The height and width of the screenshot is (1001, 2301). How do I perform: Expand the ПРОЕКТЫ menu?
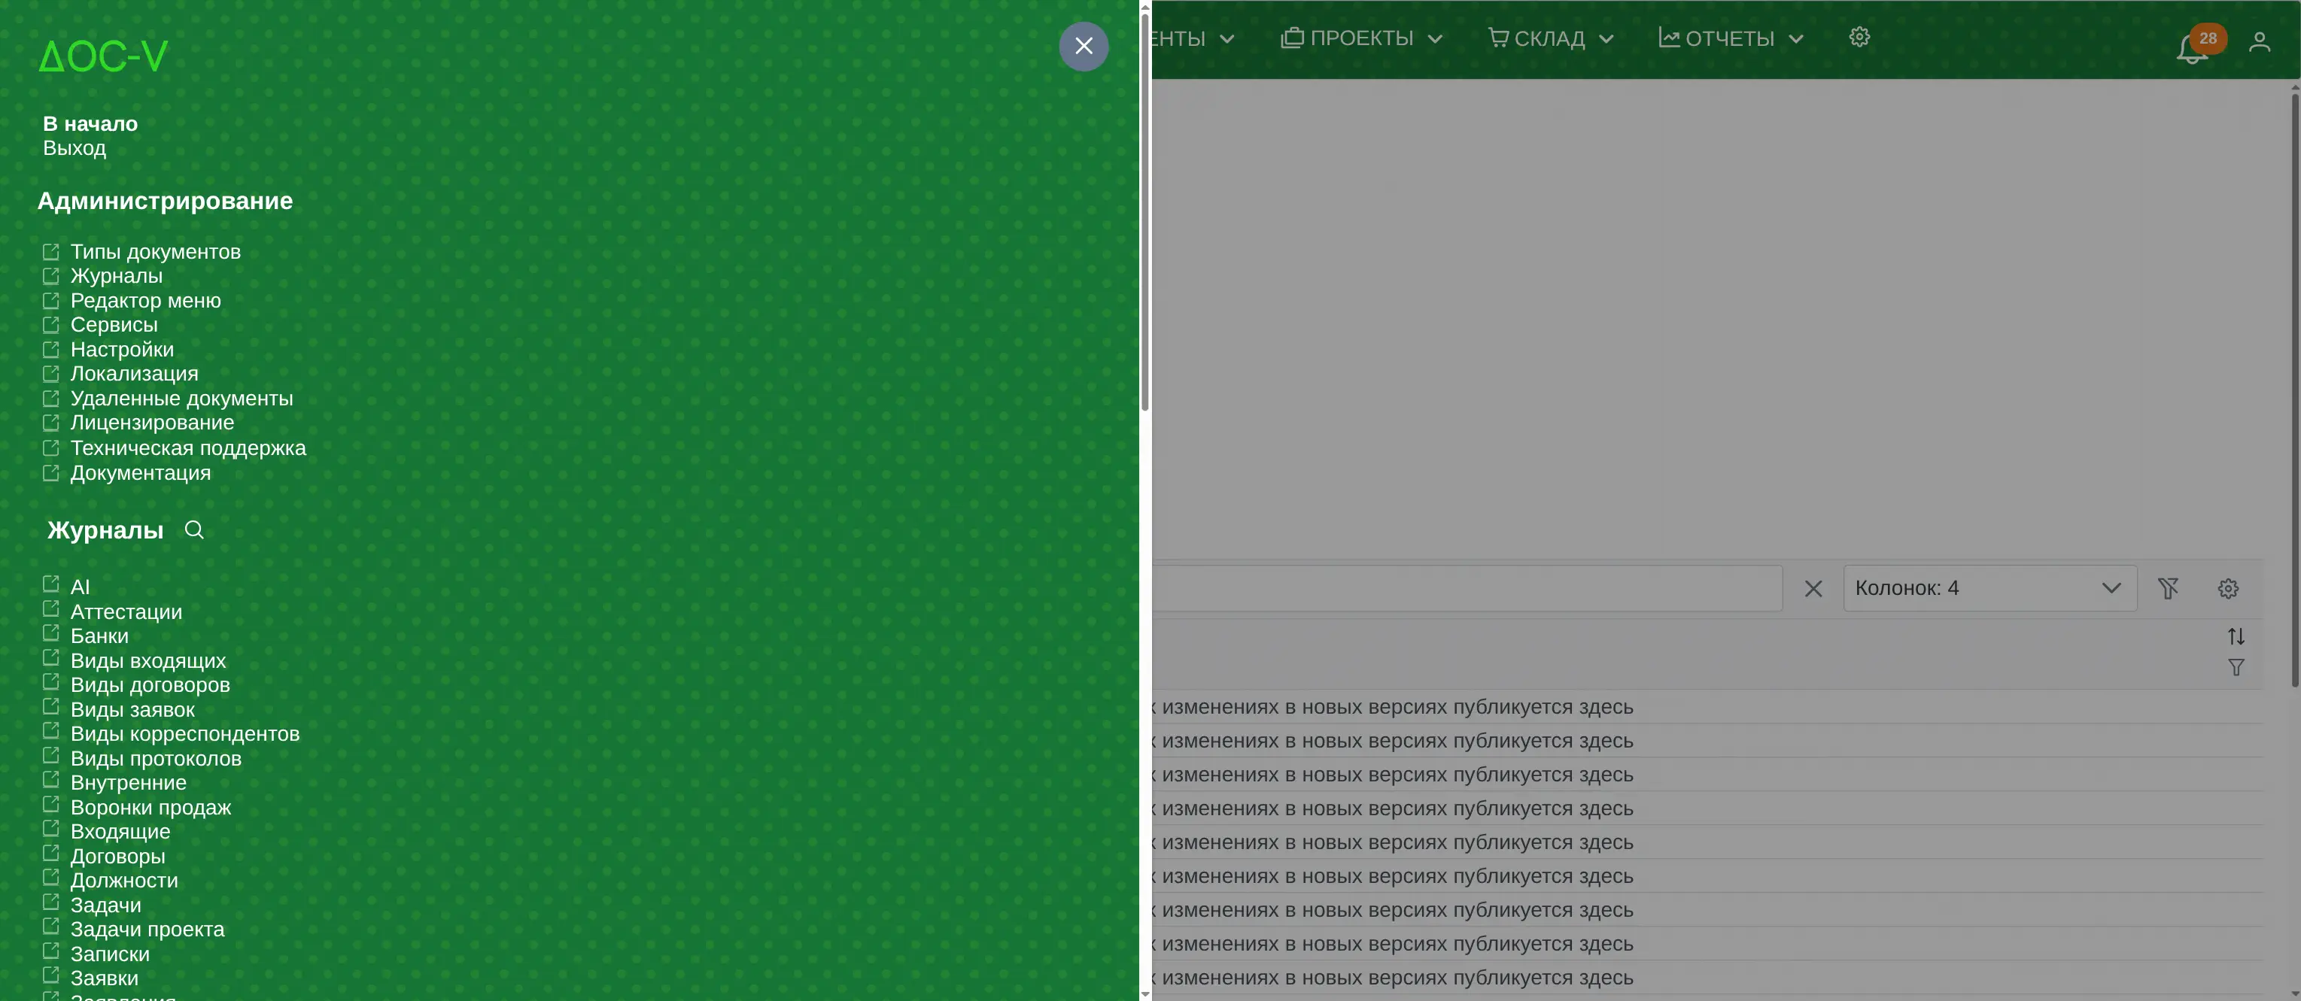1361,38
